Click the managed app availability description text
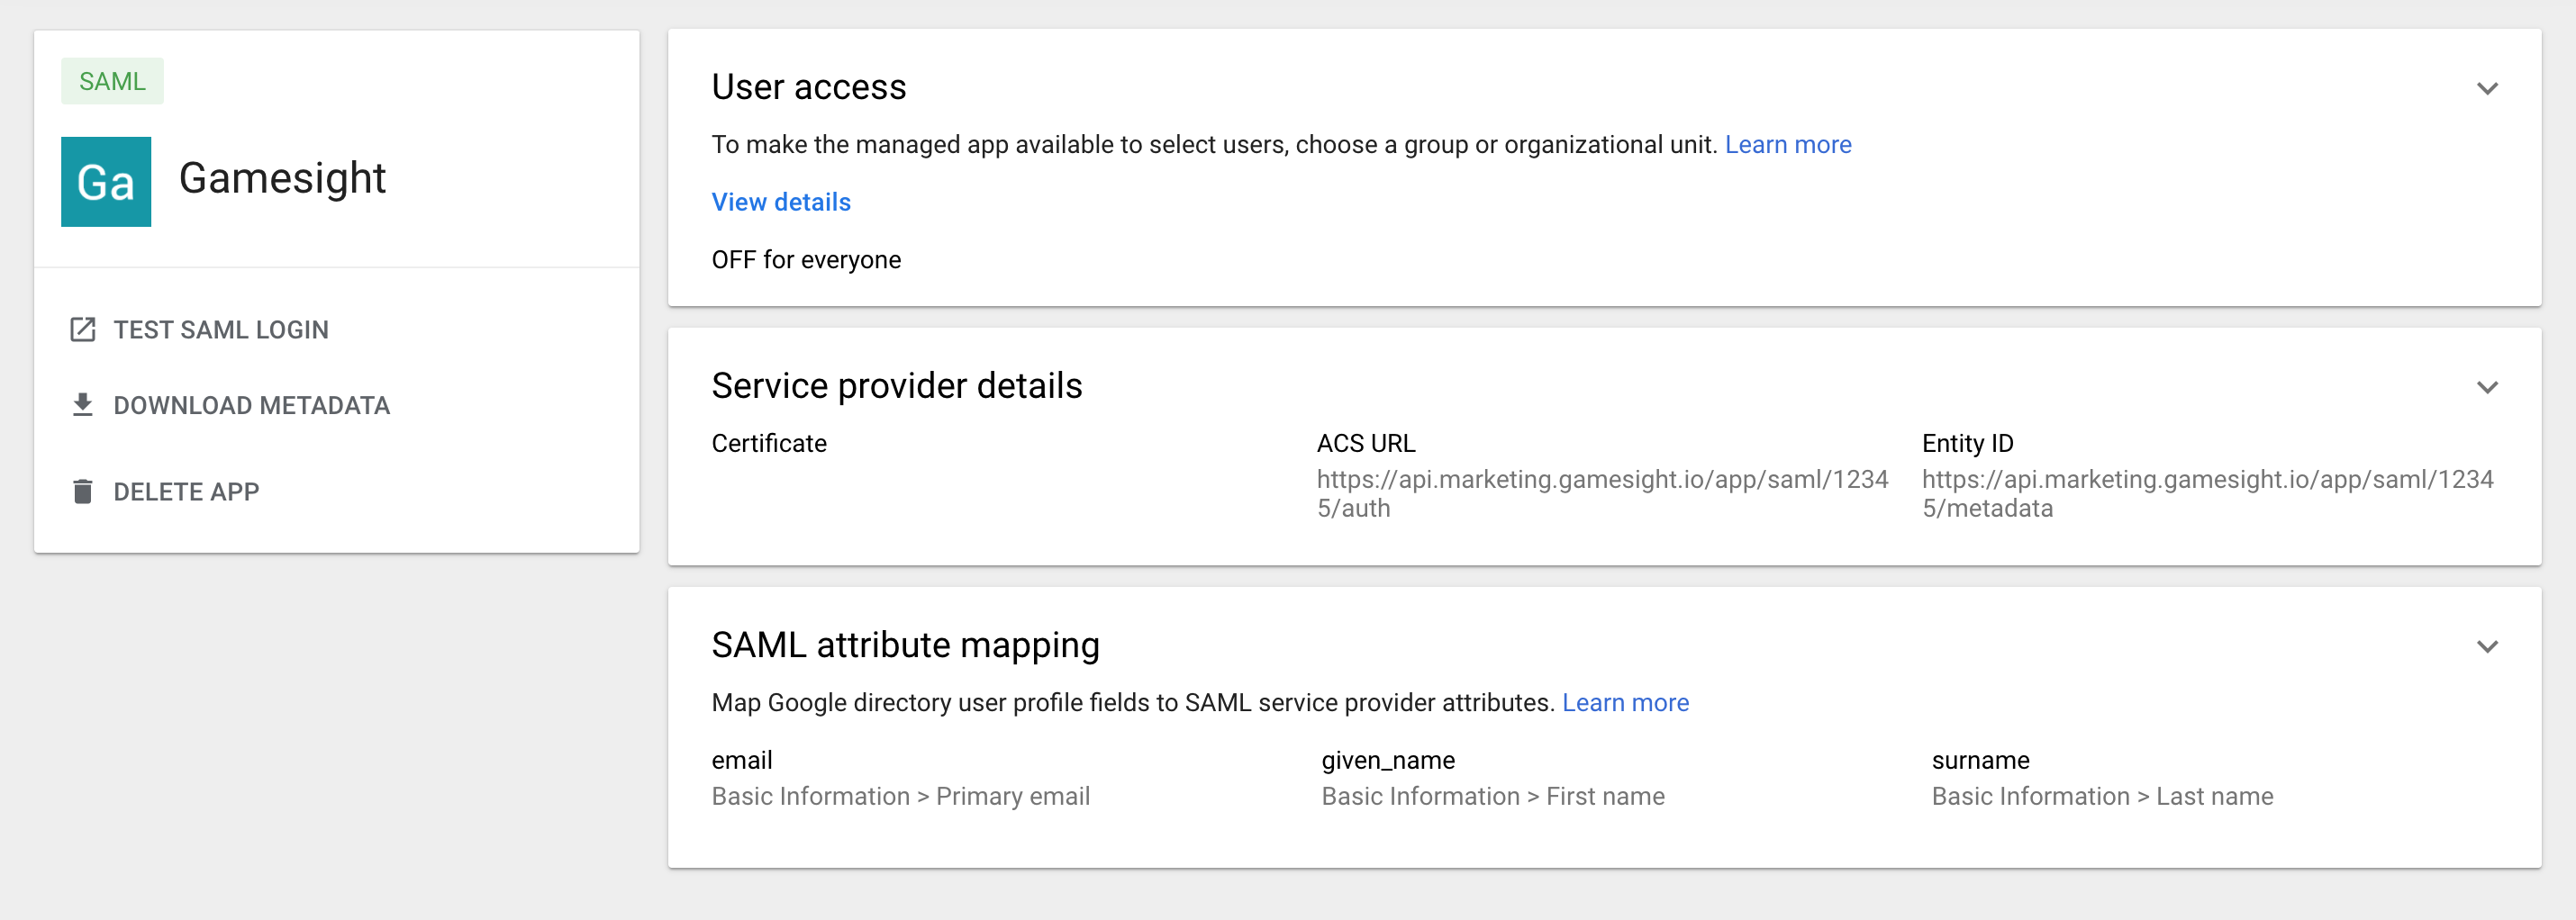The width and height of the screenshot is (2576, 920). pyautogui.click(x=1214, y=145)
